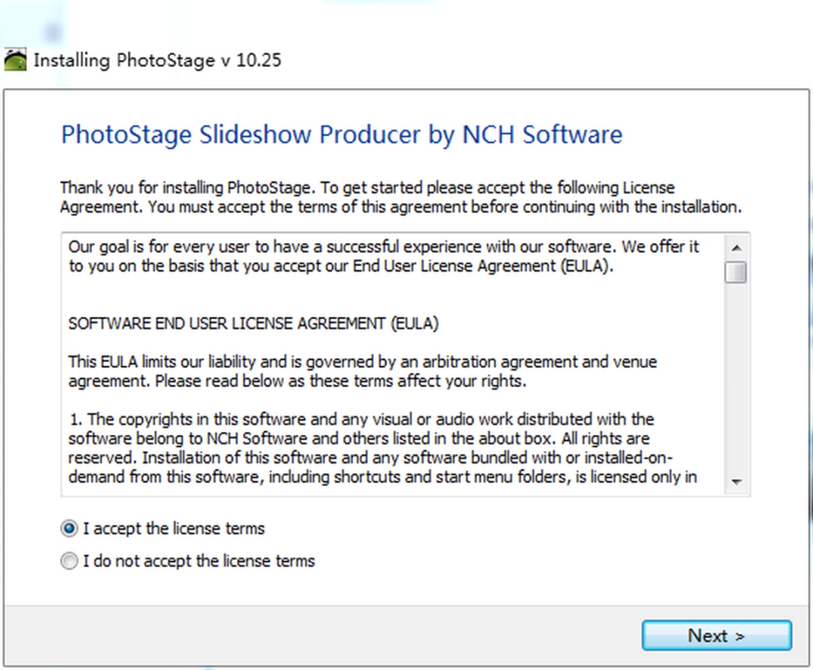Select "I accept the license terms"
The height and width of the screenshot is (670, 813).
[173, 528]
